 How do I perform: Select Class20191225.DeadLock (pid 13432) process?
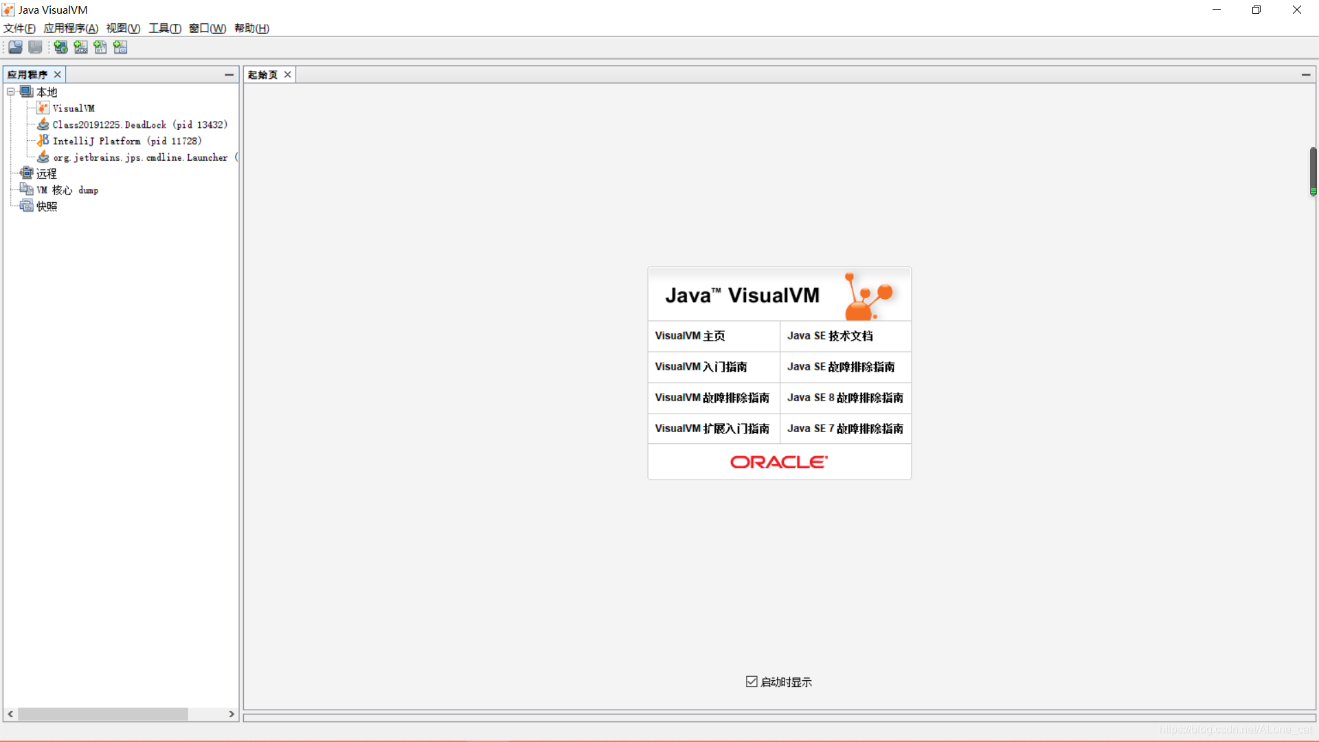pyautogui.click(x=139, y=124)
